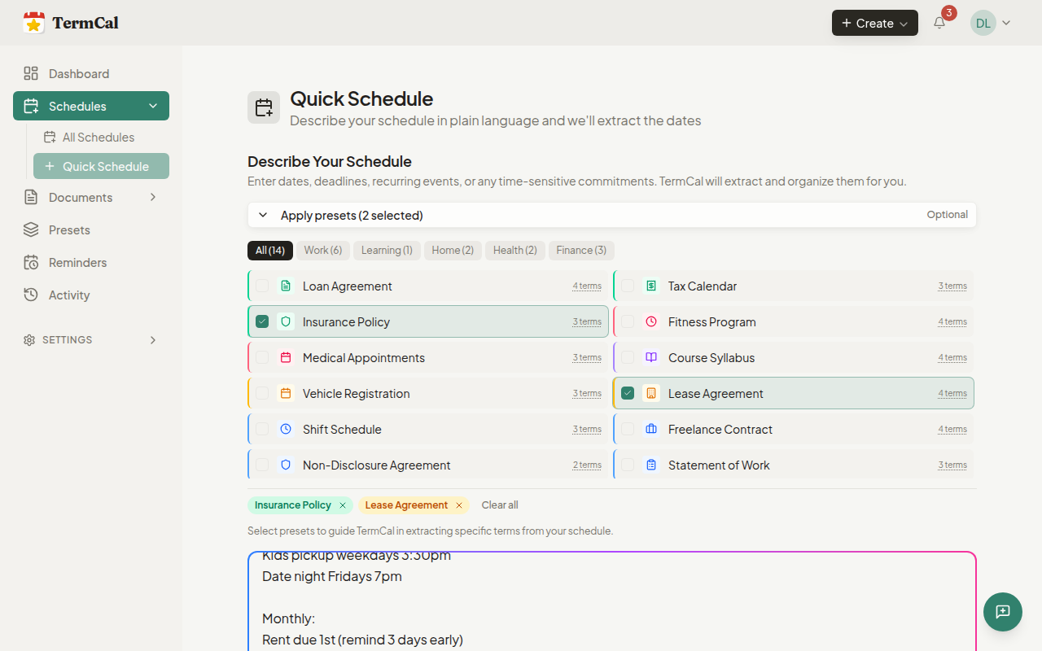This screenshot has height=651, width=1042.
Task: Click the notification bell showing 3 alerts
Action: 939,23
